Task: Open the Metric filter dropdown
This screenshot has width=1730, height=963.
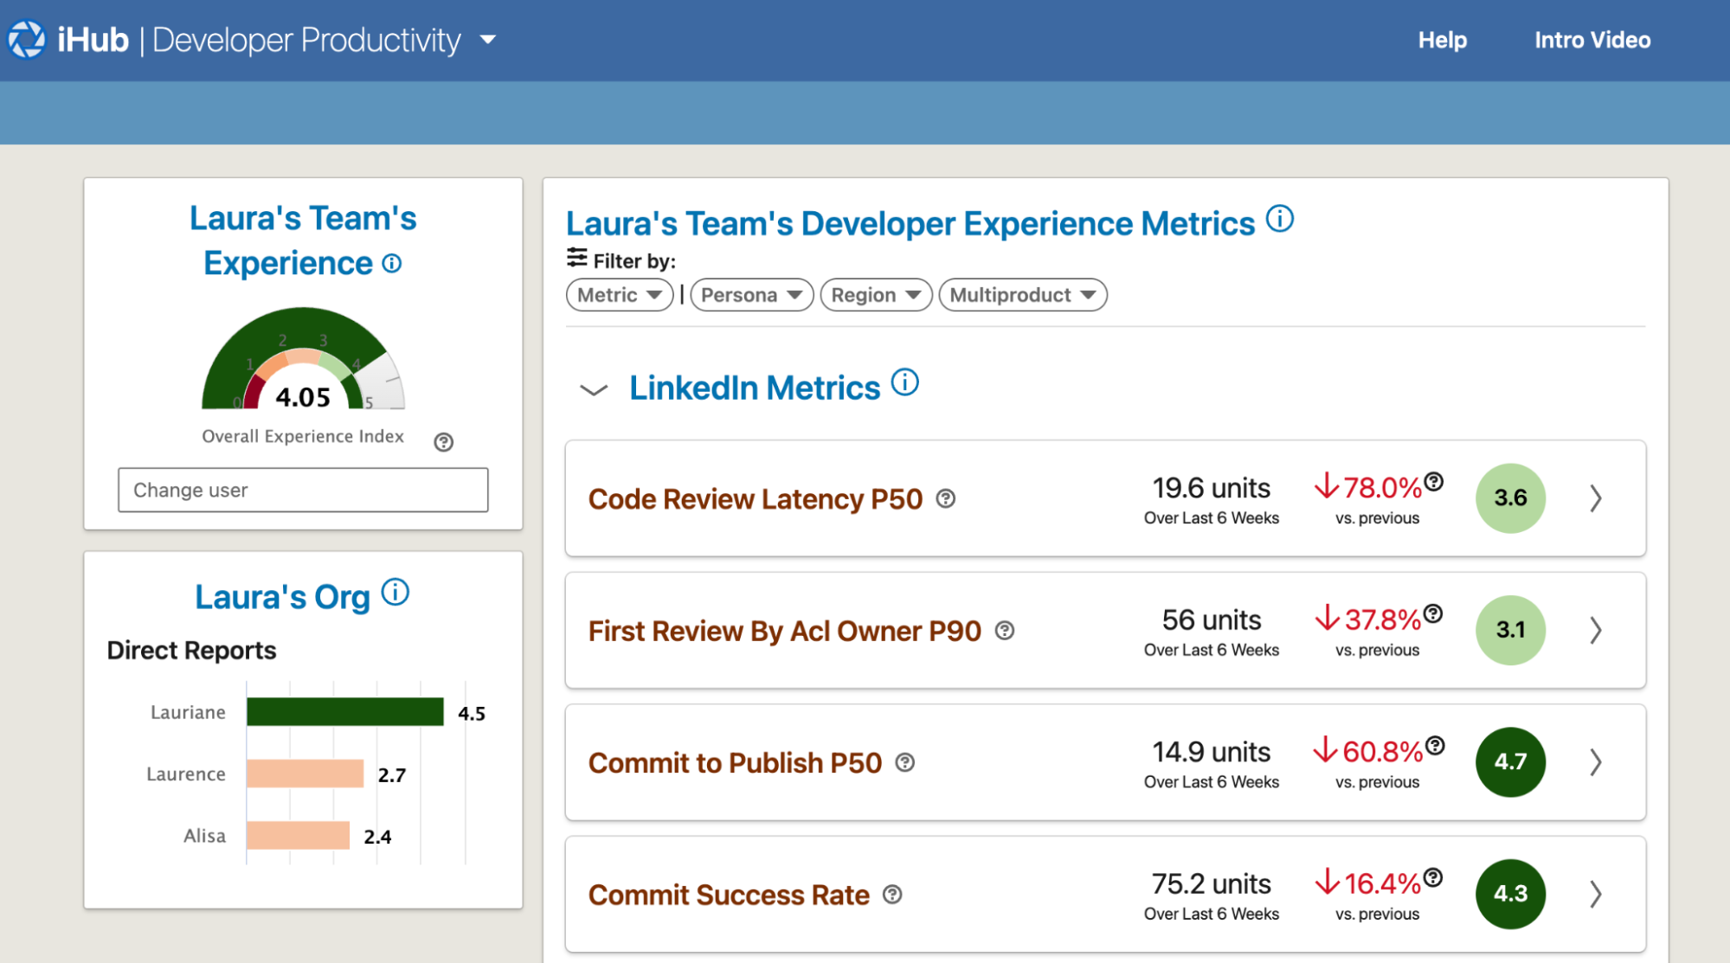Action: click(x=620, y=295)
